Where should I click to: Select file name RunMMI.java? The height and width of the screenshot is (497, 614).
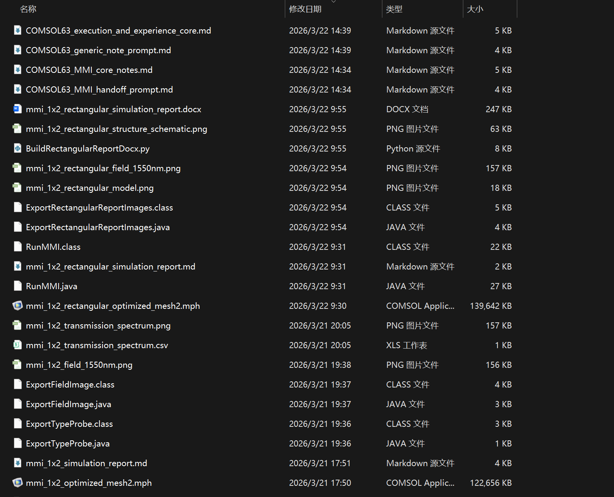52,286
